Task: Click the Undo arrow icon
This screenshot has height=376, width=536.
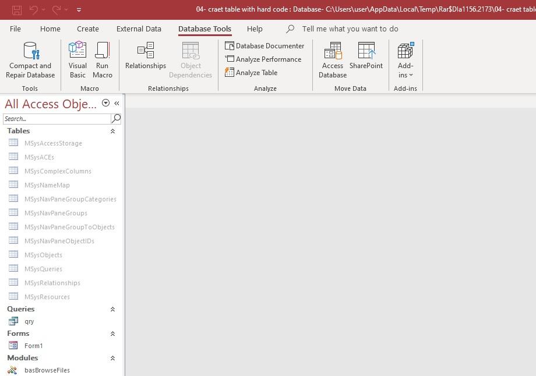Action: point(34,10)
